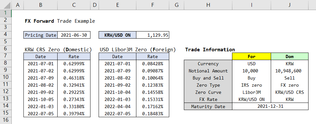Select the KRW/USD CRS zero curve cell
The height and width of the screenshot is (124, 316).
point(290,92)
